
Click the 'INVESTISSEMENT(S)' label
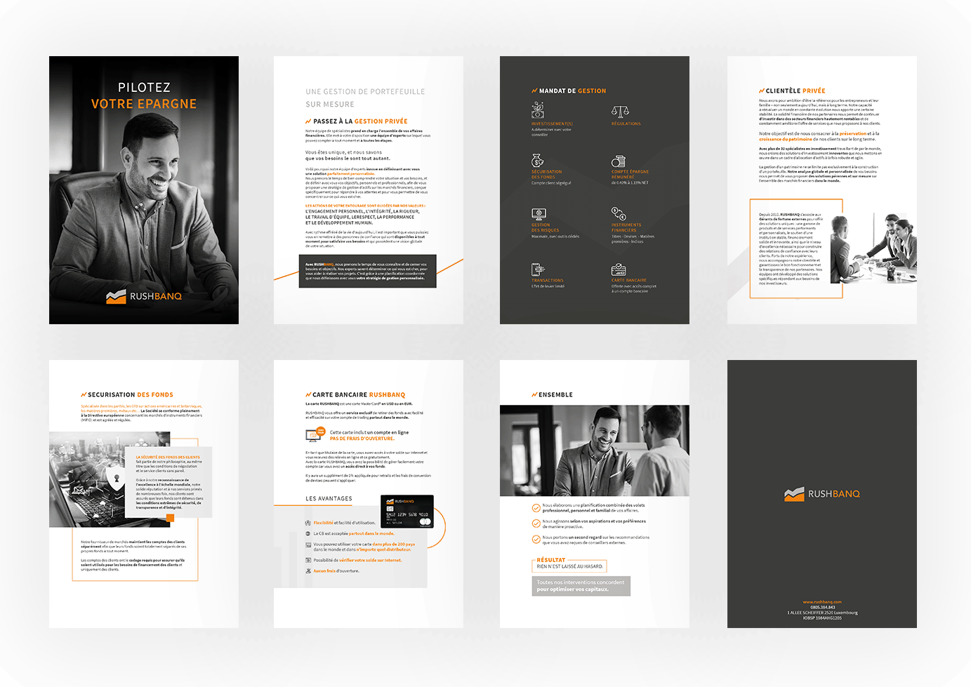click(552, 124)
